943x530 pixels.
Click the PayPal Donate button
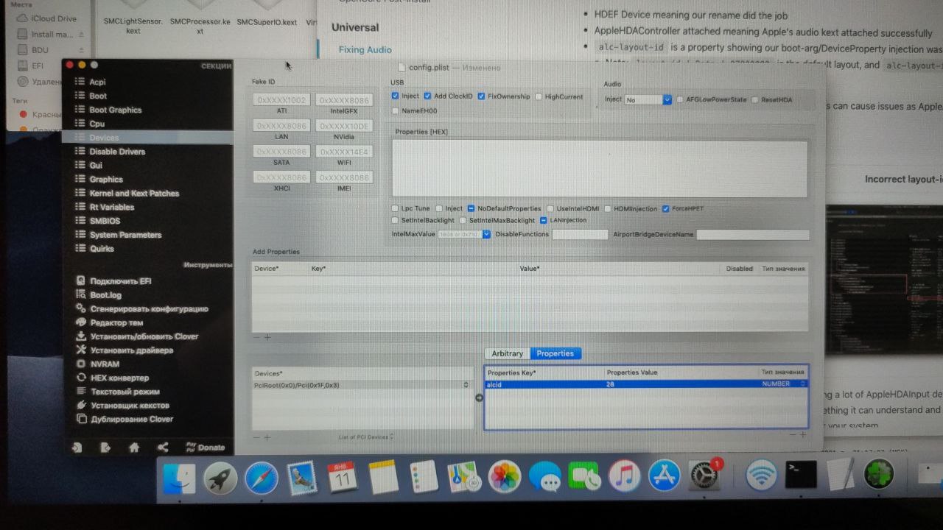206,447
